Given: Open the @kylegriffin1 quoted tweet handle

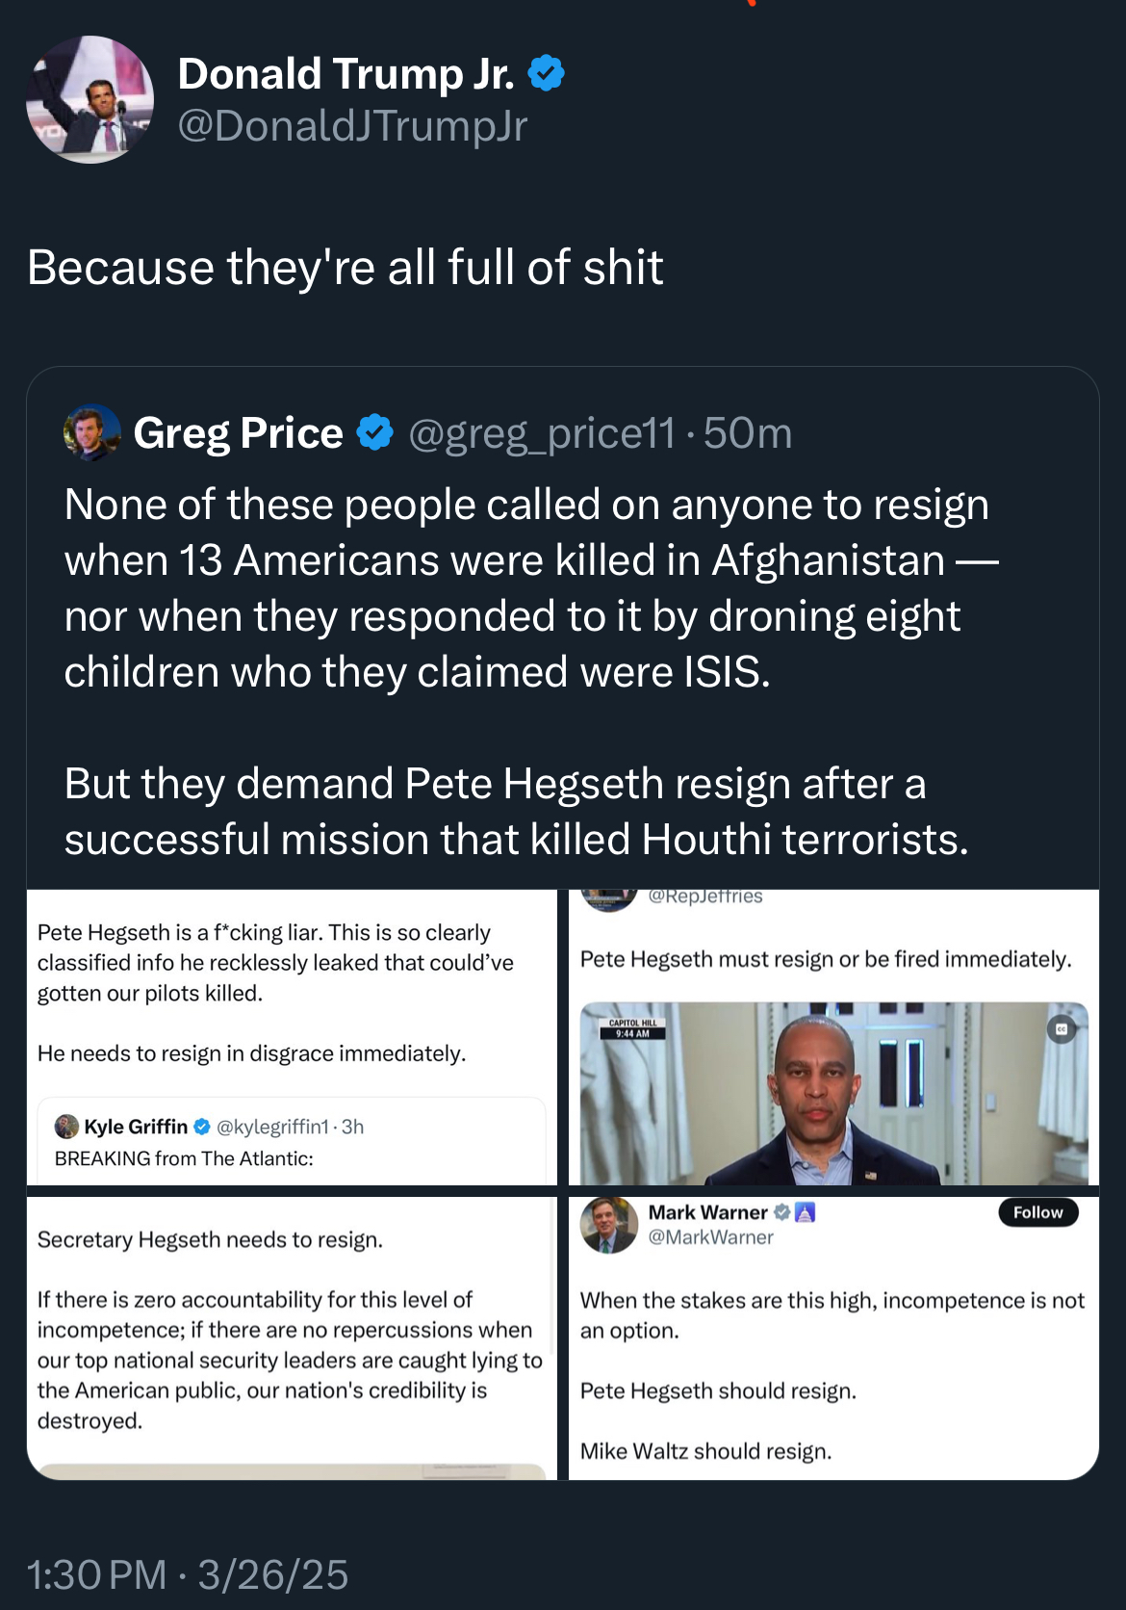Looking at the screenshot, I should 272,1127.
